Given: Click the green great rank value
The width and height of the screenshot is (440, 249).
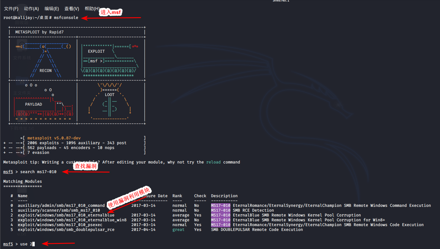Looking at the screenshot, I should point(178,230).
